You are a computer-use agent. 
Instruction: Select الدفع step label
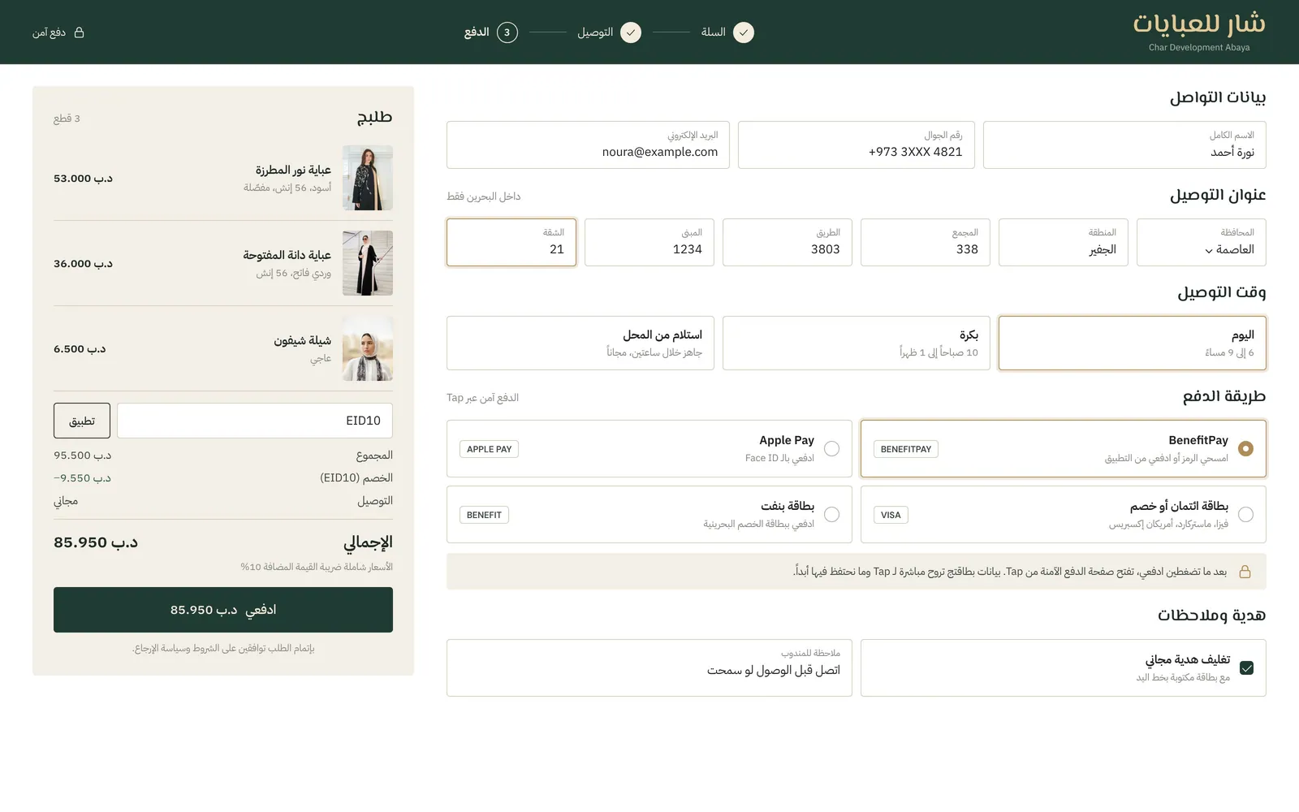pyautogui.click(x=477, y=32)
